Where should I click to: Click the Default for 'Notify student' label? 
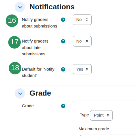(x=38, y=72)
